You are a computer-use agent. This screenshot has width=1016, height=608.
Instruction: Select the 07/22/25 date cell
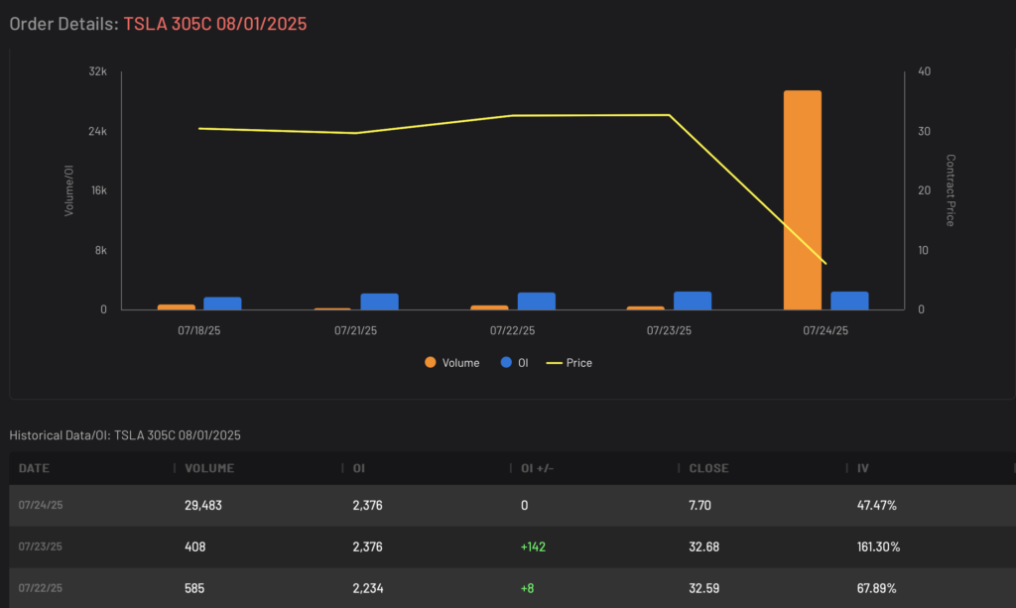point(40,588)
